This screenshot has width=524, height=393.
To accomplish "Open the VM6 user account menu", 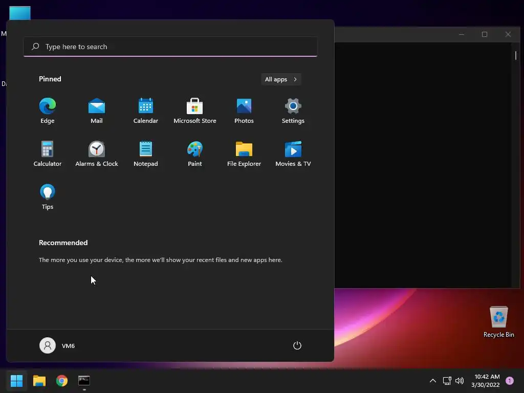I will pos(57,345).
